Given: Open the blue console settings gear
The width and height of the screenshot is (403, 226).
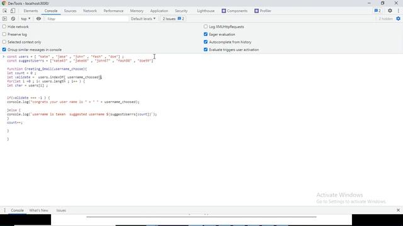Looking at the screenshot, I should click(398, 19).
